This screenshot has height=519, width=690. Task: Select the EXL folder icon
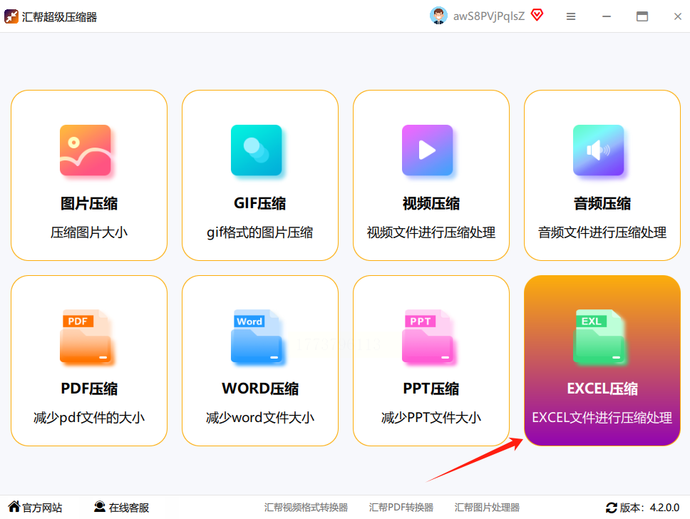(599, 336)
